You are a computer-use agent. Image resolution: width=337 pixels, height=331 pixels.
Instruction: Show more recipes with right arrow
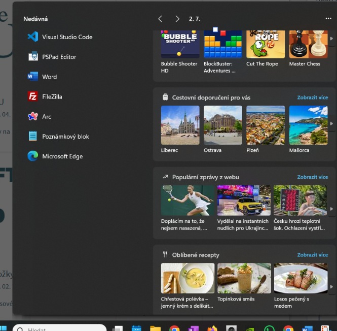[x=331, y=287]
